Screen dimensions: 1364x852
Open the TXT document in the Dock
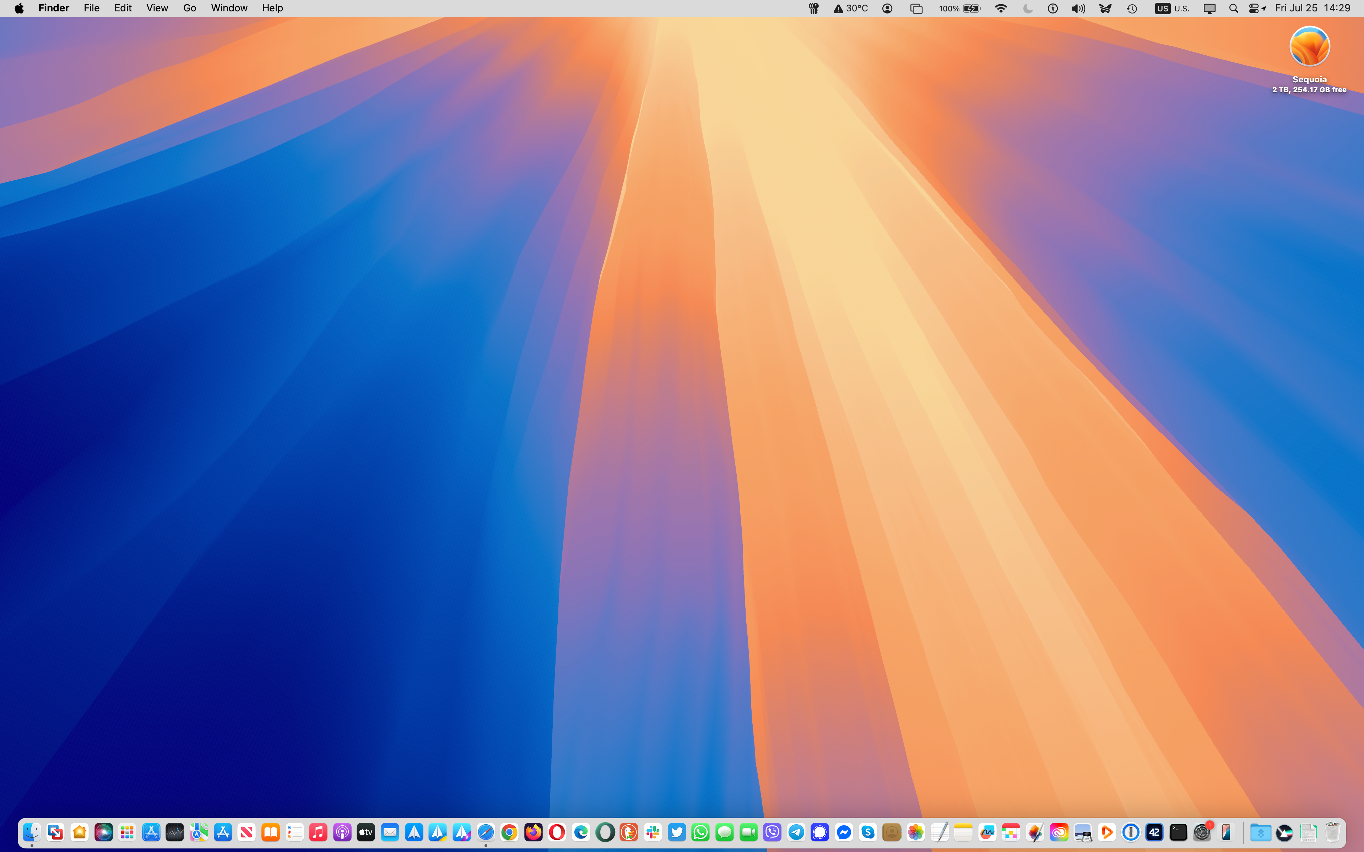click(1309, 832)
